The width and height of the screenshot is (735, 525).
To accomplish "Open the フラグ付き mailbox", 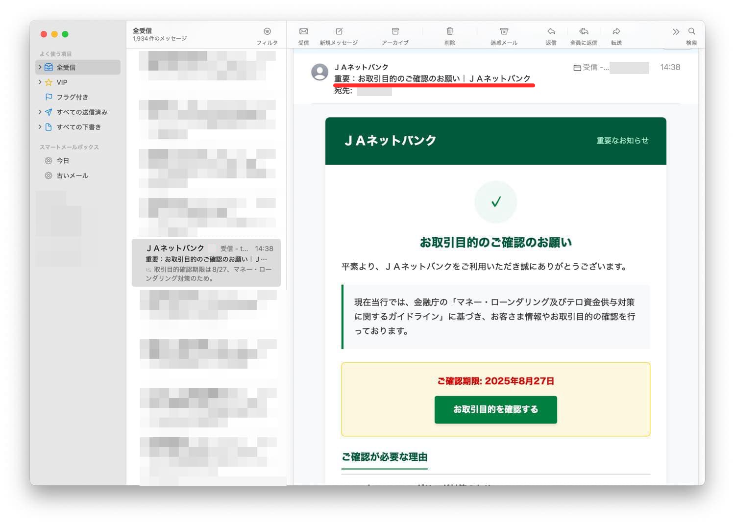I will tap(72, 97).
